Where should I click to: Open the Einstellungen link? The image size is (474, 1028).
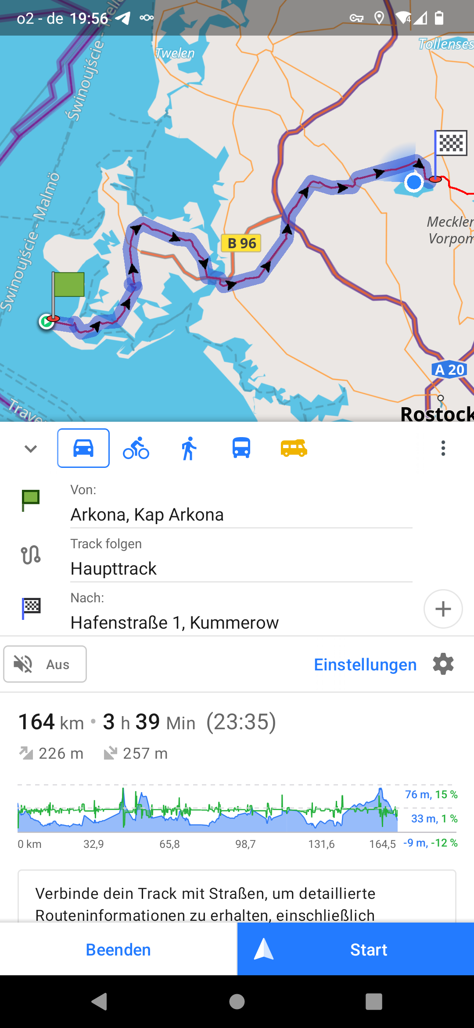point(365,665)
